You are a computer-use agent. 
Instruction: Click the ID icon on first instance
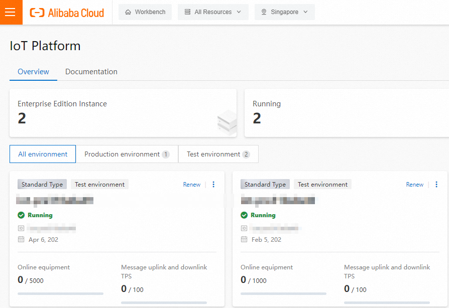tap(21, 228)
